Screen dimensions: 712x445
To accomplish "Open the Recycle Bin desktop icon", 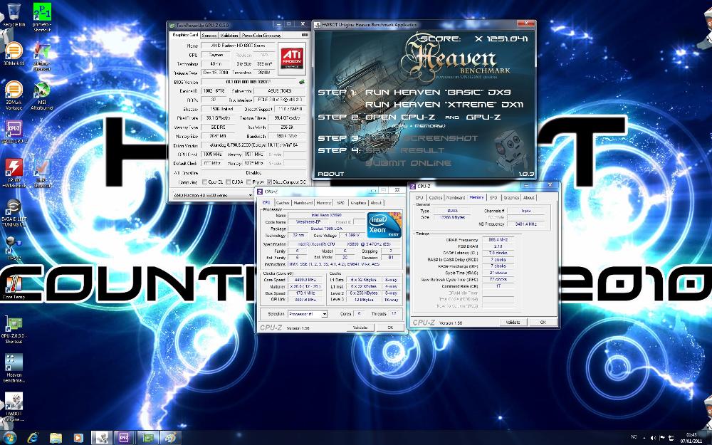I will tap(14, 14).
